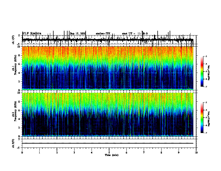The height and width of the screenshot is (171, 221).
Task: Click the "Time (min)" x-axis label
Action: click(x=112, y=155)
